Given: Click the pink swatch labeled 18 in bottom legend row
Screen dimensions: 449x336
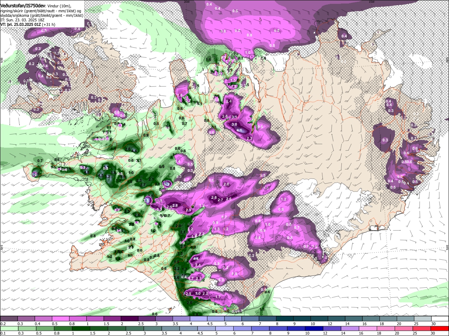Looking at the screenshot, I should pyautogui.click(x=386, y=328).
